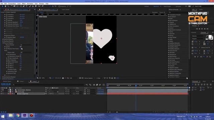Toggle visibility eye of layer 3

(1, 94)
